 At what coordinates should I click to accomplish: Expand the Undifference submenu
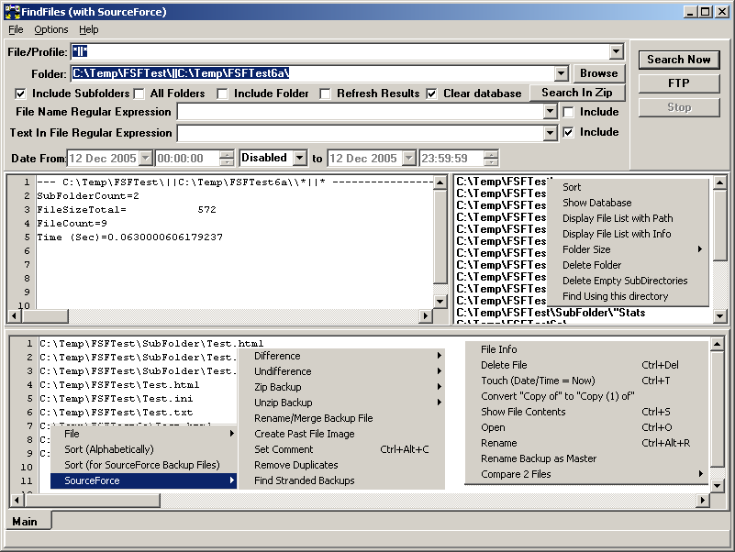point(341,371)
